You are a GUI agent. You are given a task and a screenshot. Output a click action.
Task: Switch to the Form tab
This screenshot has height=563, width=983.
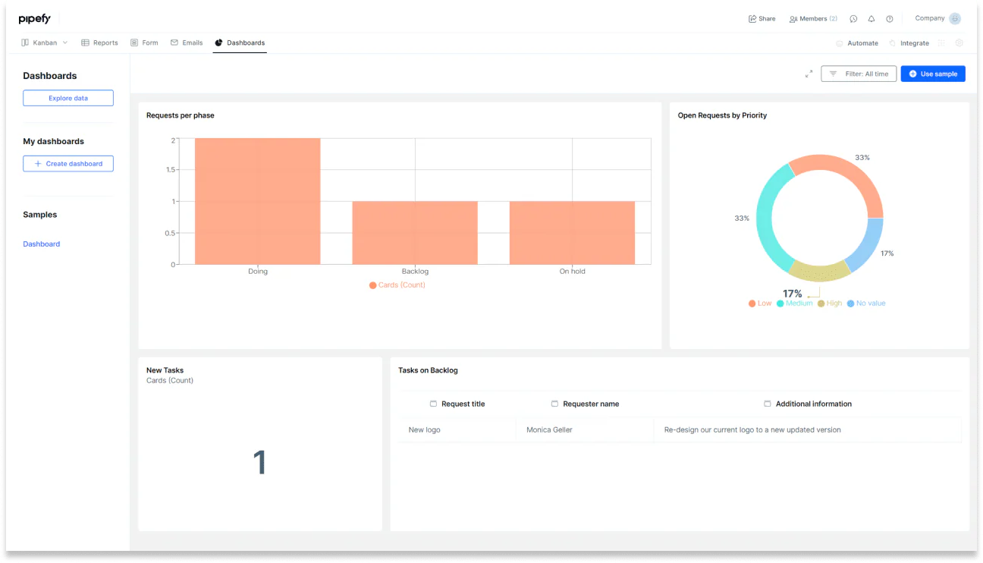(x=144, y=42)
